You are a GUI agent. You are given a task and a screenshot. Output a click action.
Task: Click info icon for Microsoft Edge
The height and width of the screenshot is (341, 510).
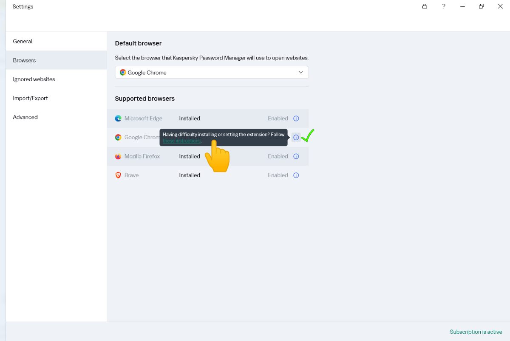point(296,118)
